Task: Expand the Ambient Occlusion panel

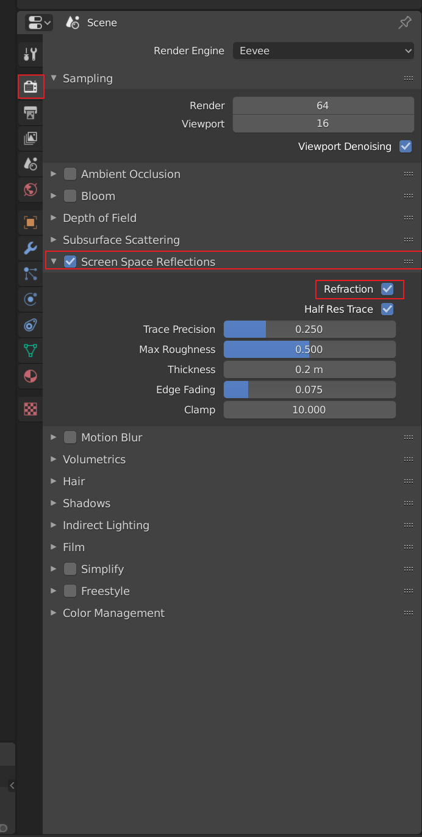Action: click(x=54, y=174)
